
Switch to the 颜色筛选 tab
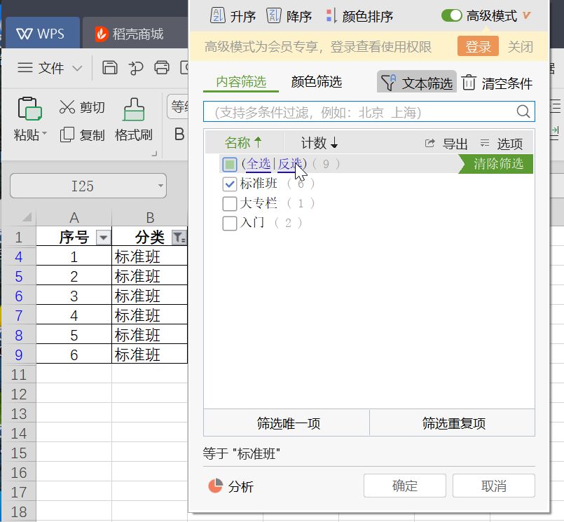[317, 82]
